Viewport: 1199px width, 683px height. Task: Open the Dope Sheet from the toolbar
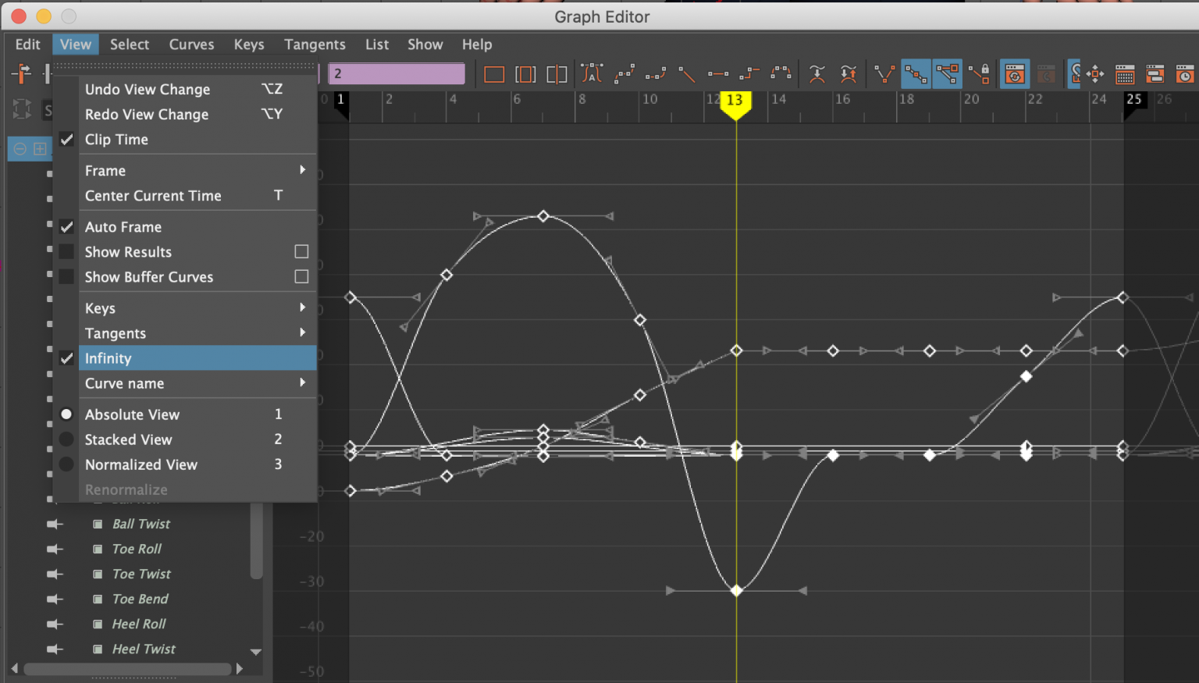point(1125,75)
